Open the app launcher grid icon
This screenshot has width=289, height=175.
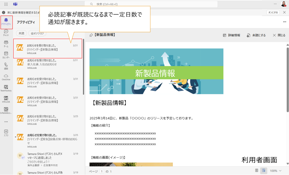[6, 4]
